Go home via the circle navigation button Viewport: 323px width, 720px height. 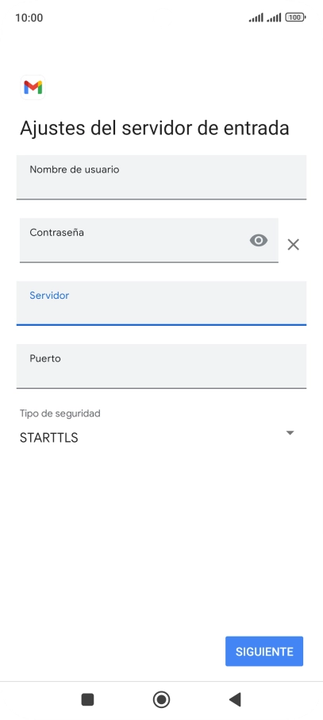tap(162, 699)
